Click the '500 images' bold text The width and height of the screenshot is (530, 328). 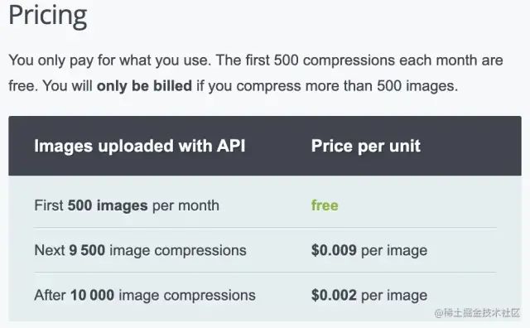click(x=108, y=205)
